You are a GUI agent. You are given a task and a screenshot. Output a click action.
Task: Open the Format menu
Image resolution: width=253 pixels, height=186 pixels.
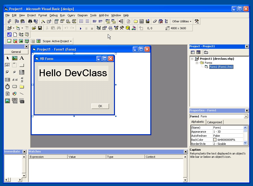coord(42,15)
